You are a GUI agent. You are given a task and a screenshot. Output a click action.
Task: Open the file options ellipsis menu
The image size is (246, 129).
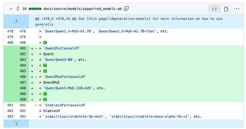pyautogui.click(x=236, y=9)
